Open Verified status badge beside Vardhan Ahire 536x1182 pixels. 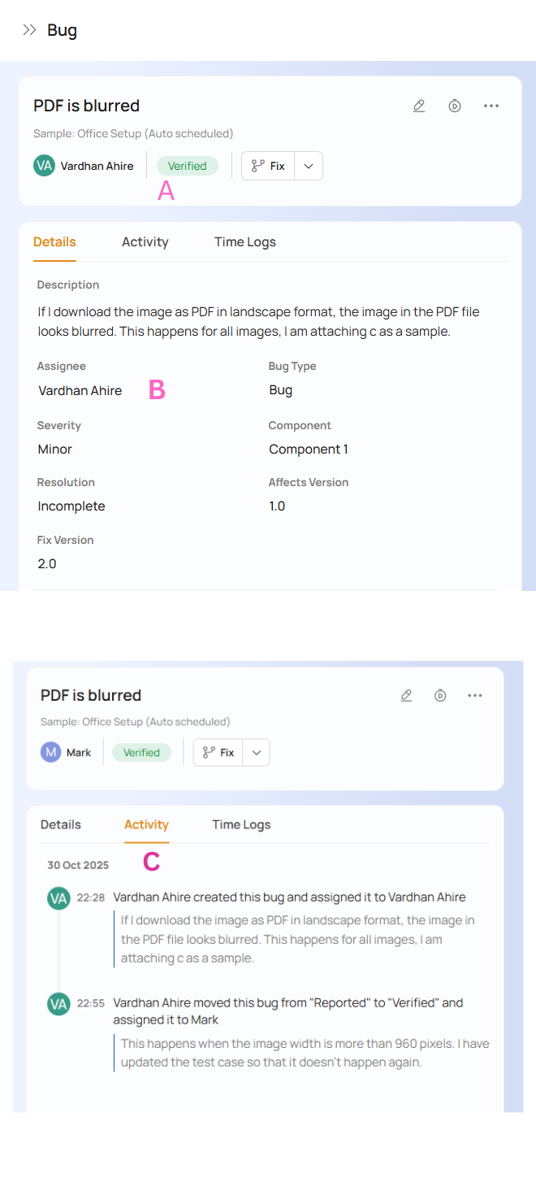pos(187,166)
